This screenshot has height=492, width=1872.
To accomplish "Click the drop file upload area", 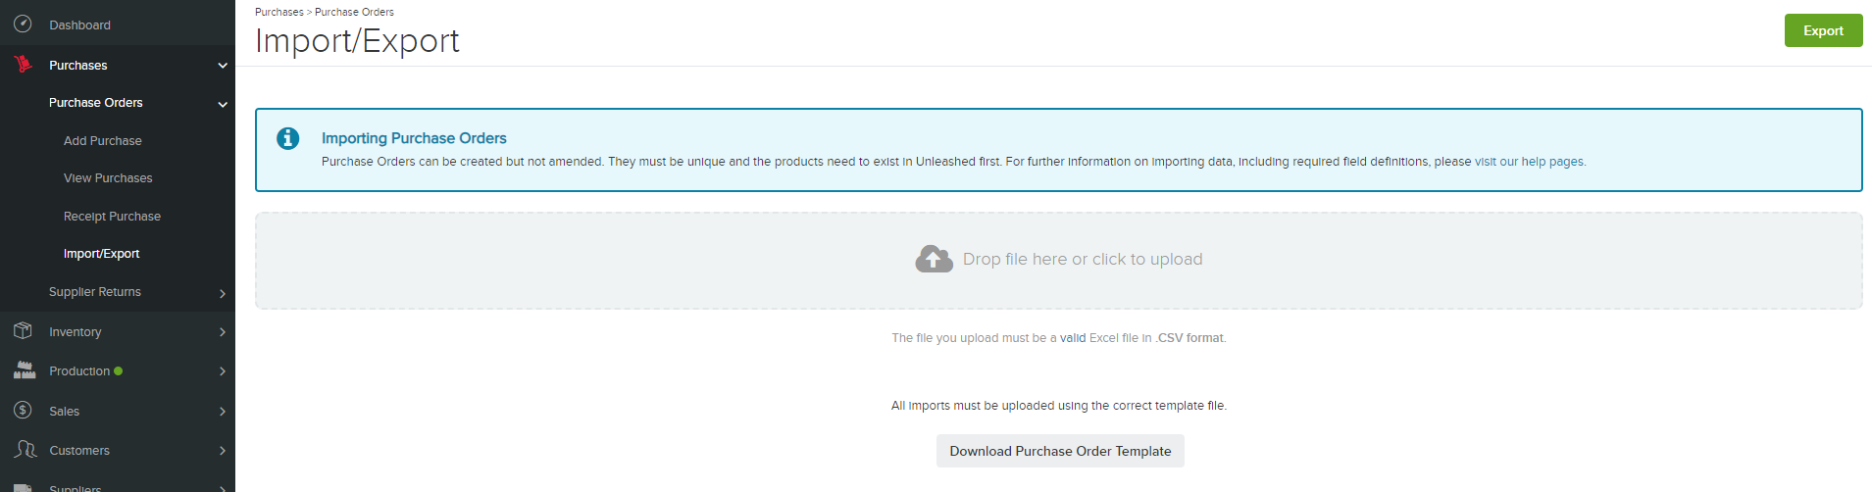I will (x=1058, y=261).
